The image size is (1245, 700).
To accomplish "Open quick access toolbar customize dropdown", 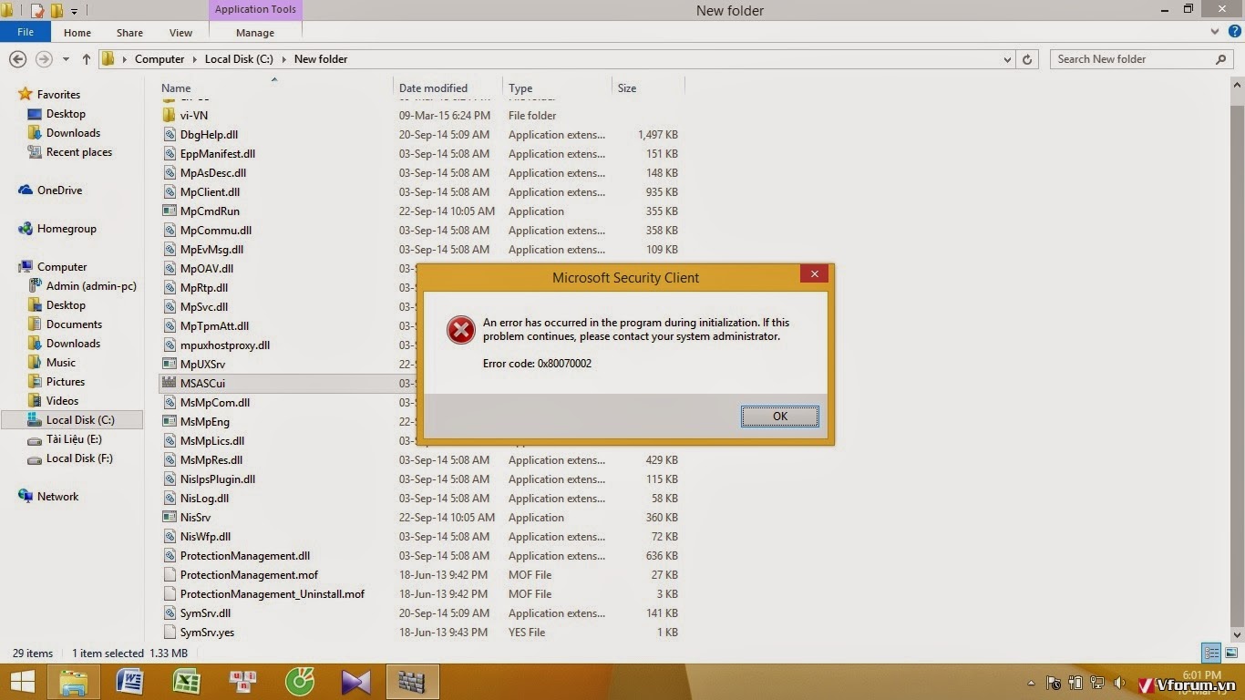I will point(74,11).
